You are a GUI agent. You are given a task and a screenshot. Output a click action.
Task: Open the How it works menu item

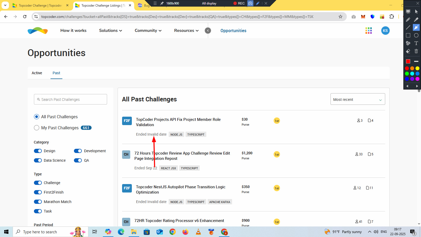tap(73, 31)
